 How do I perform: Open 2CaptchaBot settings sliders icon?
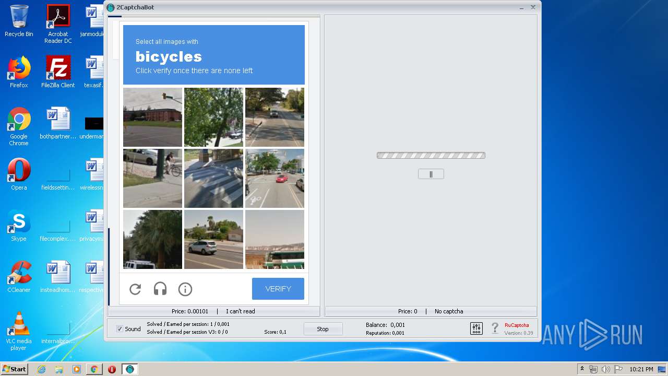(476, 328)
